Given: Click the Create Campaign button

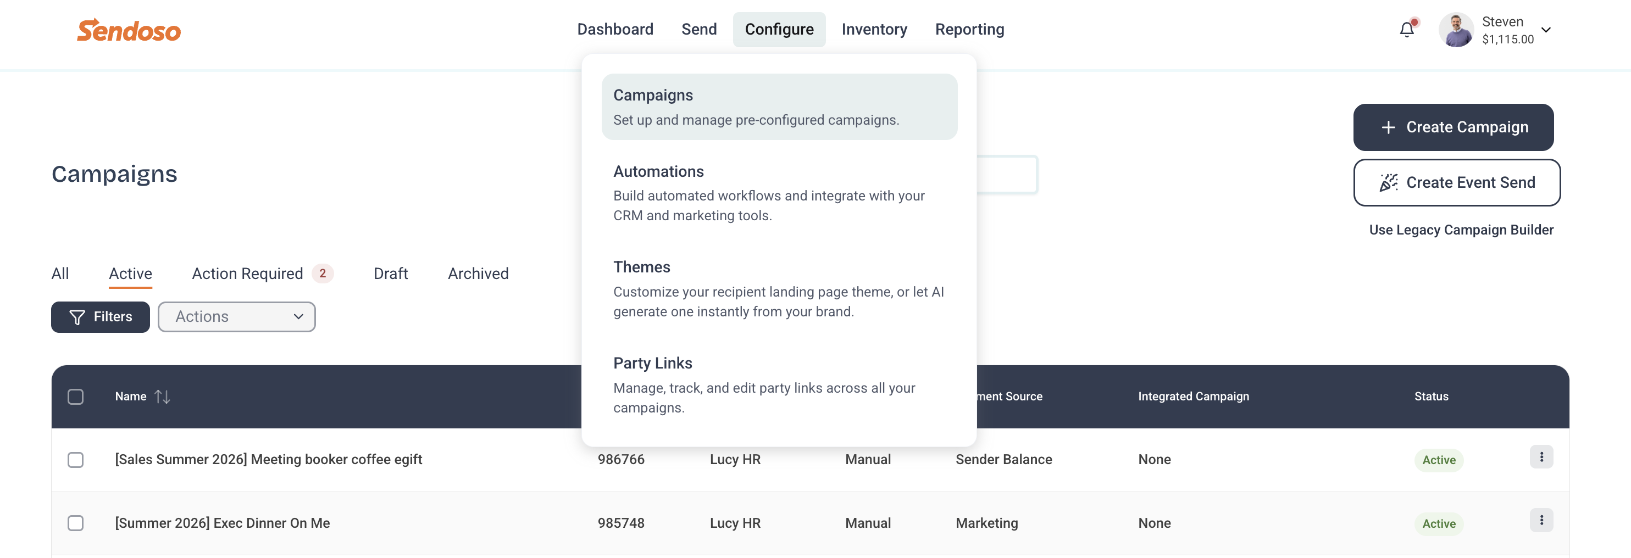Looking at the screenshot, I should [x=1453, y=127].
